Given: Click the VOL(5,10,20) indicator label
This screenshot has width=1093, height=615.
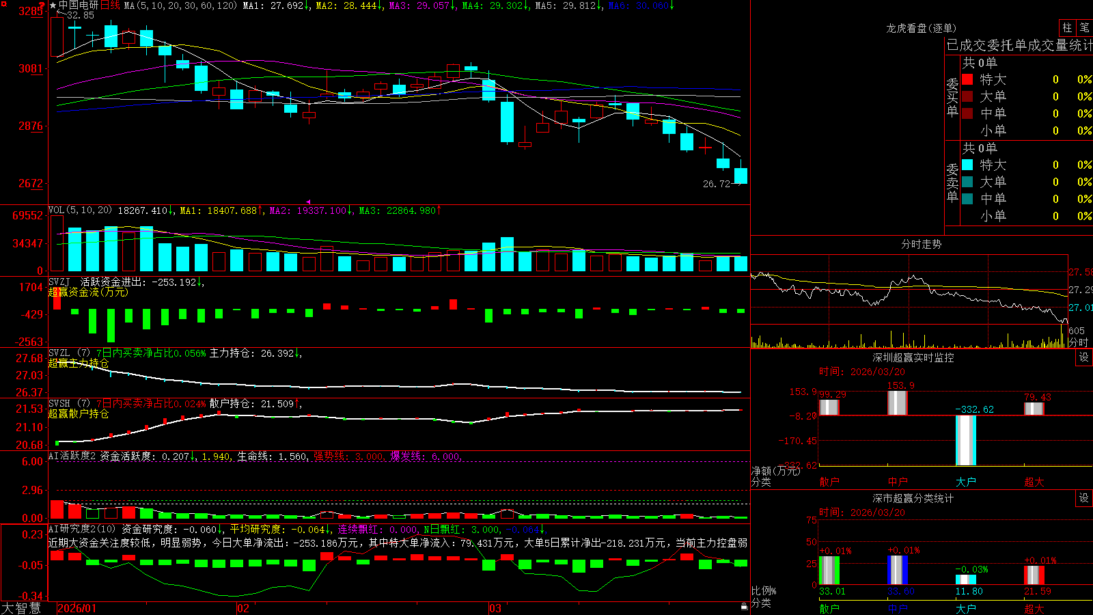Looking at the screenshot, I should 80,210.
